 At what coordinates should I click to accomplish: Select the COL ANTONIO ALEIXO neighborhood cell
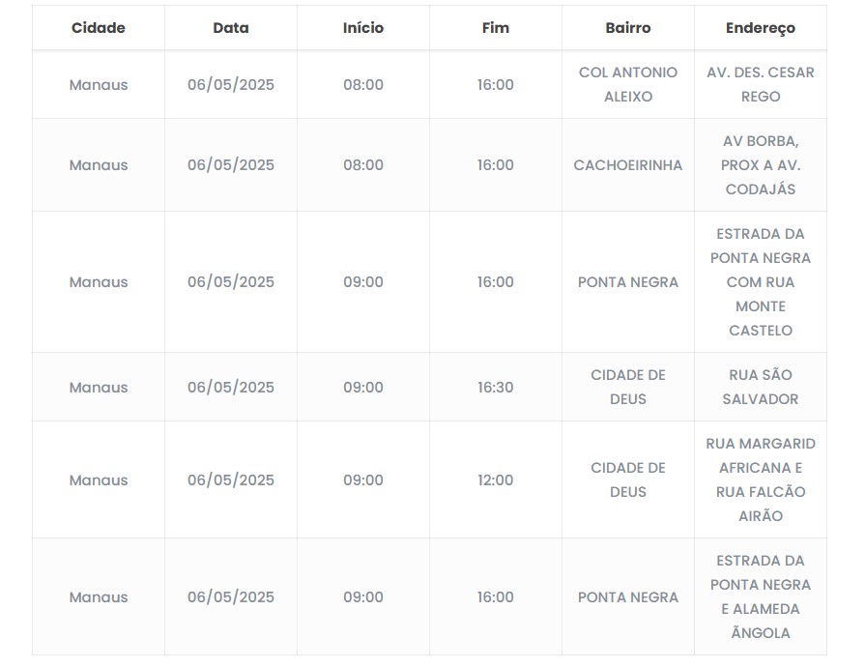[x=628, y=84]
